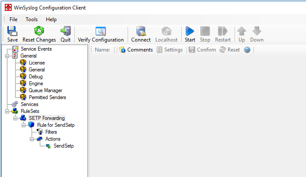This screenshot has width=306, height=177.
Task: Click the Name field label area
Action: pos(102,50)
